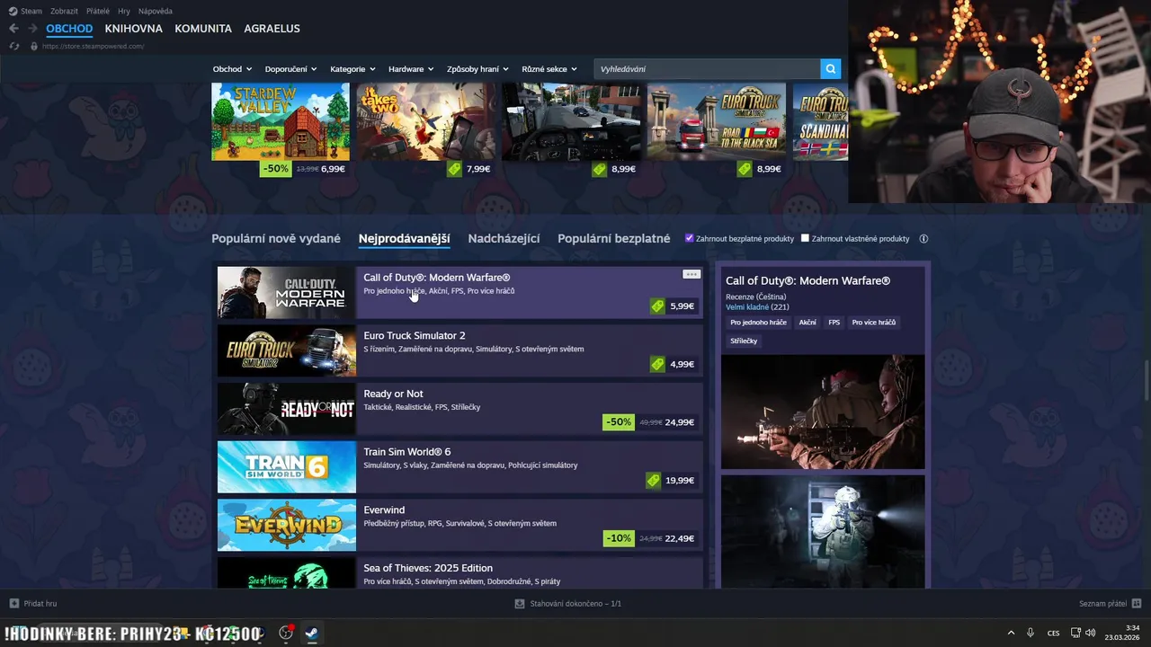
Task: Click the green tag icon on Call of Duty row
Action: pyautogui.click(x=657, y=306)
